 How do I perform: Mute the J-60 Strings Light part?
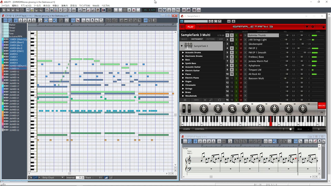241,40
